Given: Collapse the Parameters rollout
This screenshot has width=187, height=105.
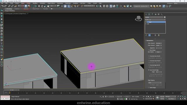Looking at the screenshot, I should [150, 41].
